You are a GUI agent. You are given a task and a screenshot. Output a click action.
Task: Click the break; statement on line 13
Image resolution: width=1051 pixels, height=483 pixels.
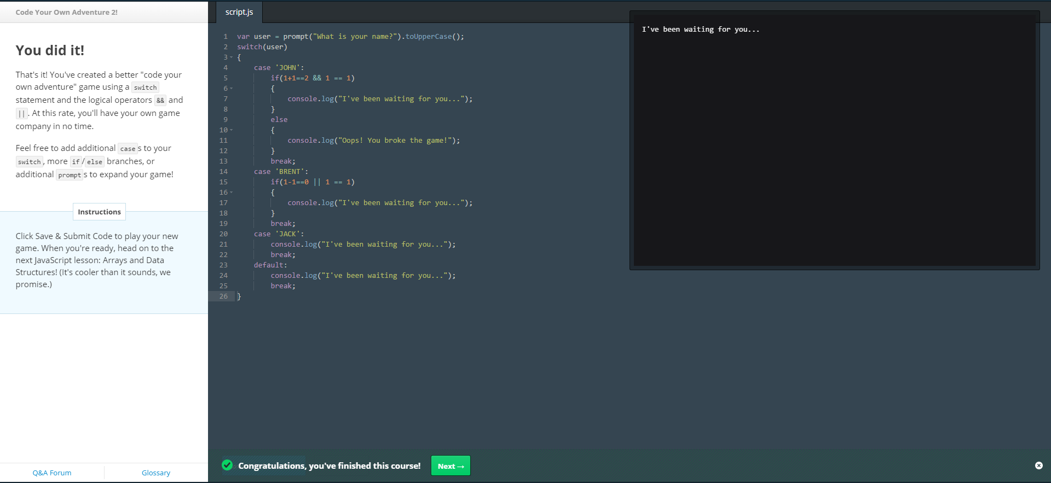(283, 161)
